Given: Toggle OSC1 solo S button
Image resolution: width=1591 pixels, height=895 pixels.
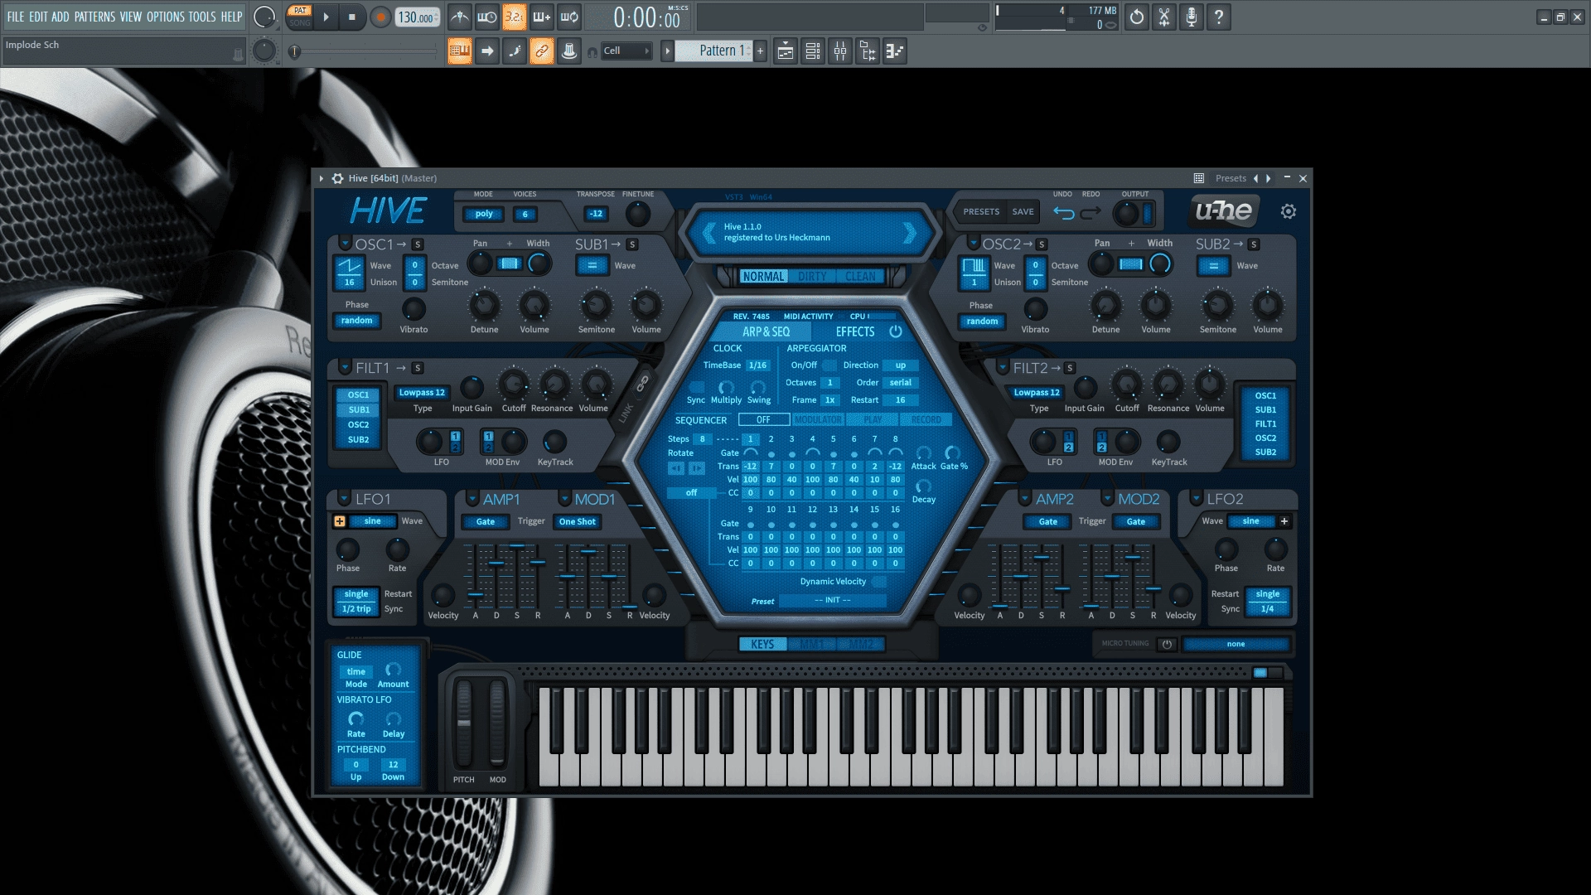Looking at the screenshot, I should coord(418,244).
